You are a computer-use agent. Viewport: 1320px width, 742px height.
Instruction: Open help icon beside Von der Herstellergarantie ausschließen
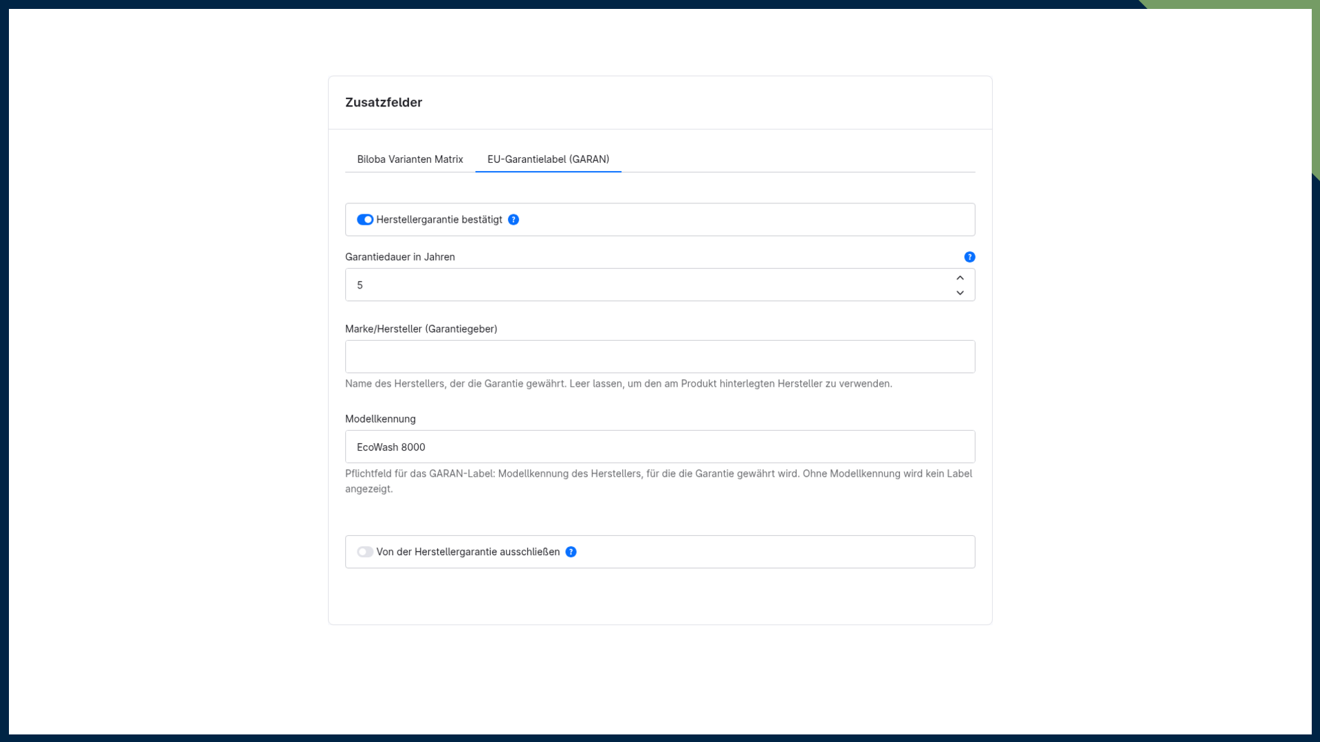(571, 552)
